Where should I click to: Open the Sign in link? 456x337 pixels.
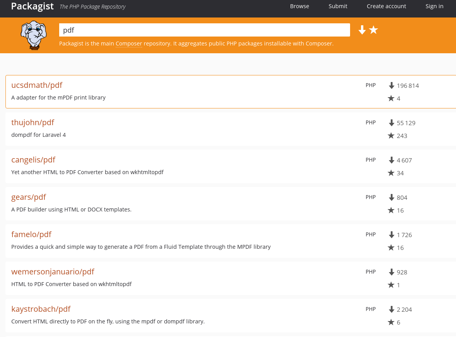pyautogui.click(x=435, y=6)
